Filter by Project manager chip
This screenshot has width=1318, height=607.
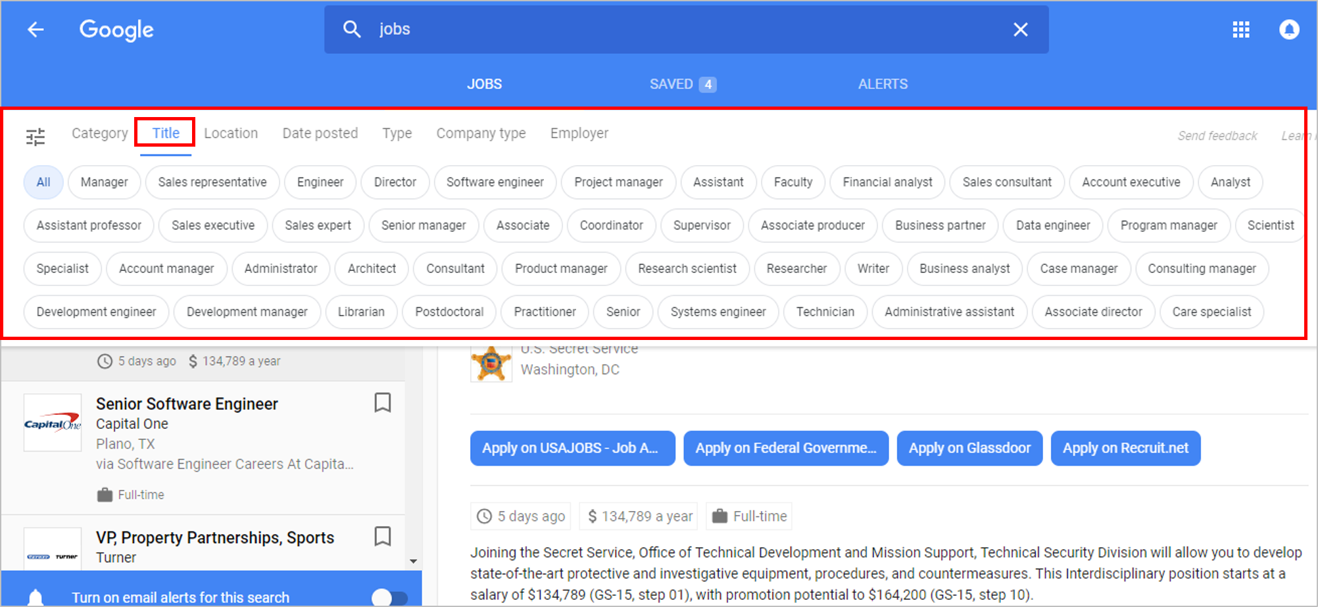[618, 182]
